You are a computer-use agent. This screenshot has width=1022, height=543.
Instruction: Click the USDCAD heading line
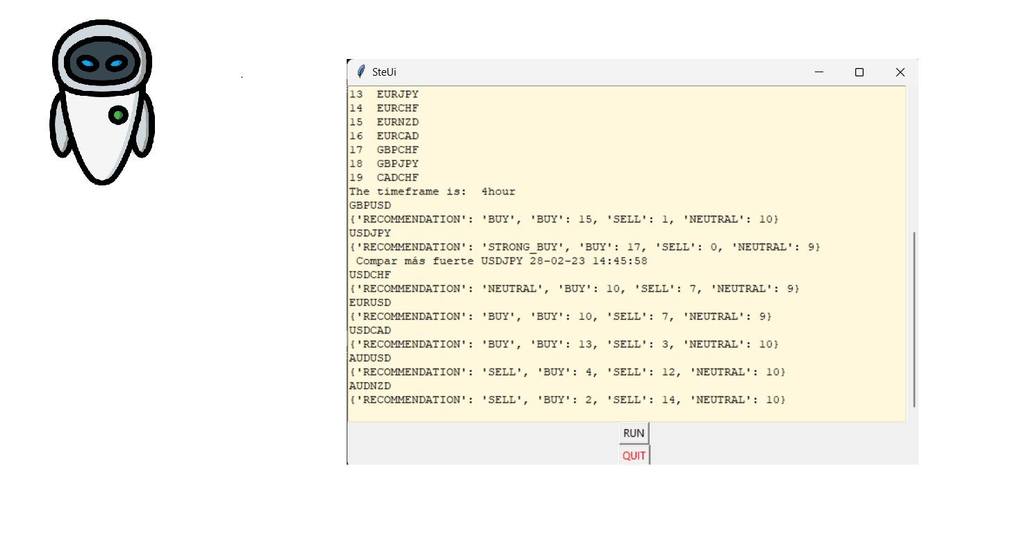coord(370,330)
